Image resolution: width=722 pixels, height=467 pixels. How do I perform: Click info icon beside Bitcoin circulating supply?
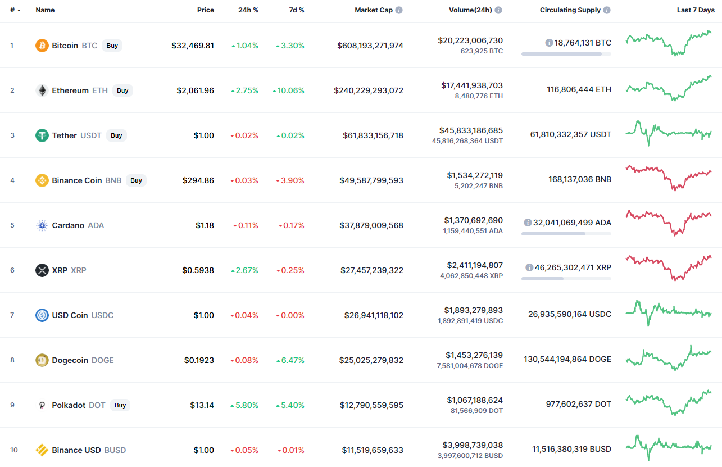coord(549,43)
